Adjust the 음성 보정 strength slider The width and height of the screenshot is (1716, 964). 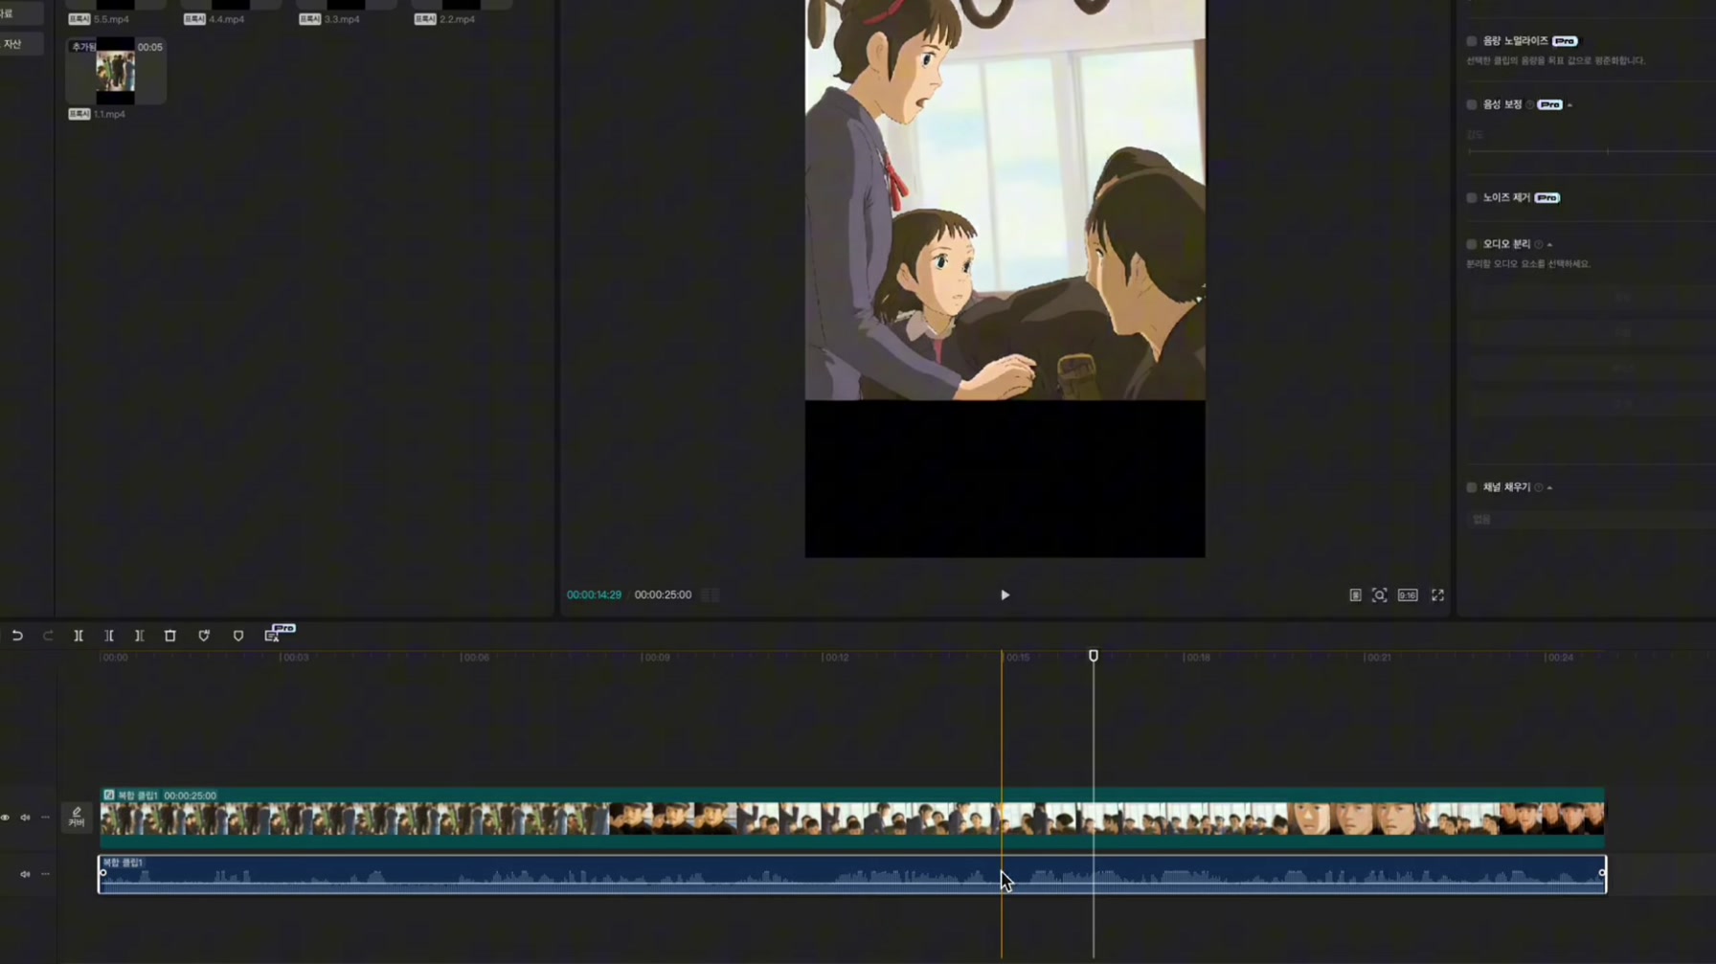point(1591,151)
